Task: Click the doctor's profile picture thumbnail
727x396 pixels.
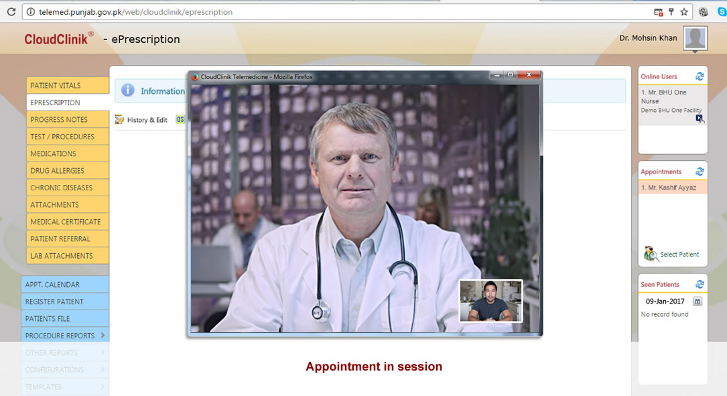Action: (695, 38)
